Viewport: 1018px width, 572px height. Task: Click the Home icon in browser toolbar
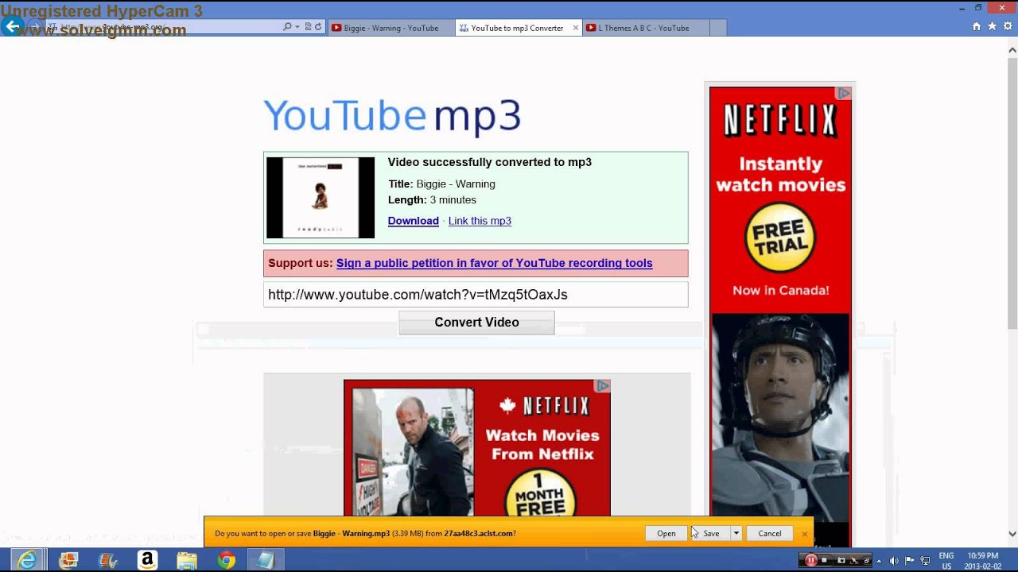(977, 26)
